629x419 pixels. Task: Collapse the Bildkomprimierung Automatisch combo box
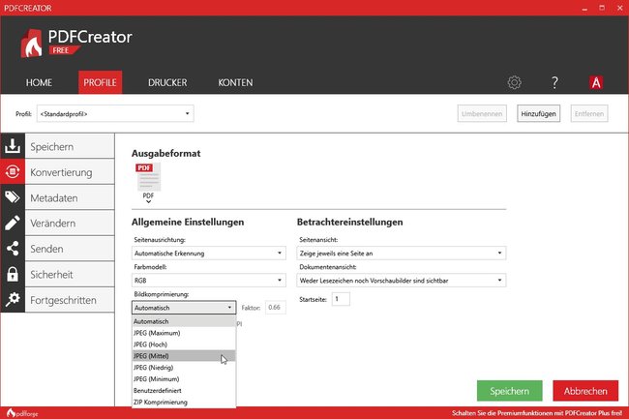tap(184, 308)
